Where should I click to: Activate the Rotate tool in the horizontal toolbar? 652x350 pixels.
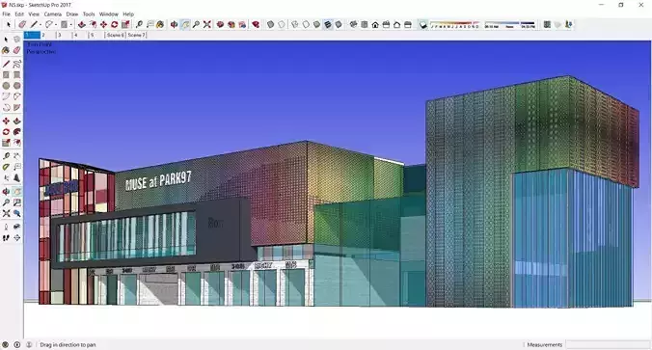(x=115, y=25)
